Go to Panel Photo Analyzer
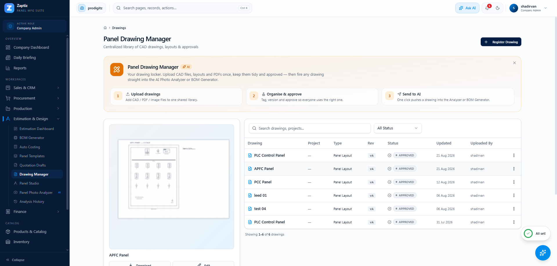 click(x=37, y=193)
